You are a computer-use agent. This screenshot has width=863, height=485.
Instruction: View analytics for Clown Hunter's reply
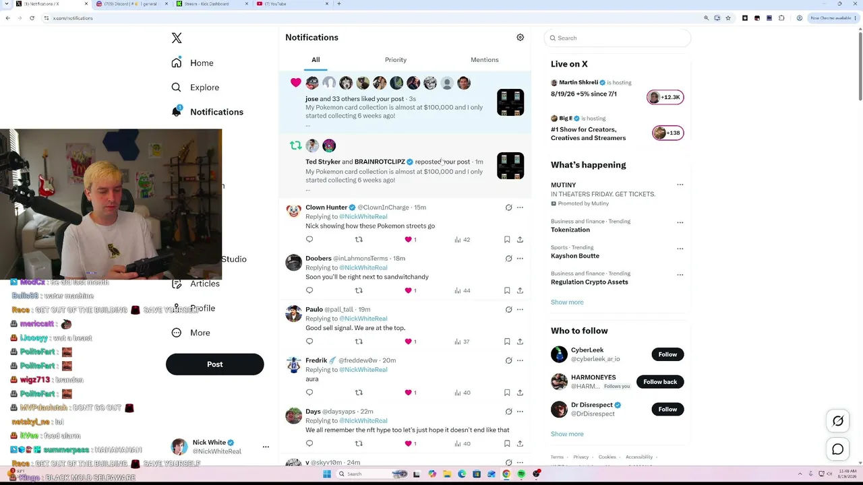(463, 240)
